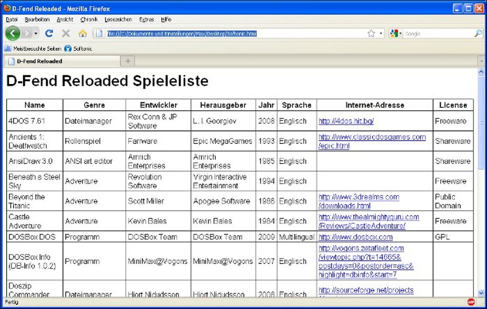The height and width of the screenshot is (309, 487).
Task: Click scrollbar up arrow
Action: [x=481, y=72]
